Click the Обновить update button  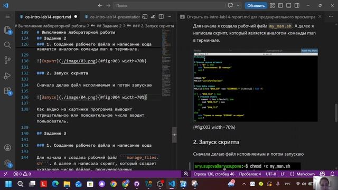pyautogui.click(x=256, y=6)
